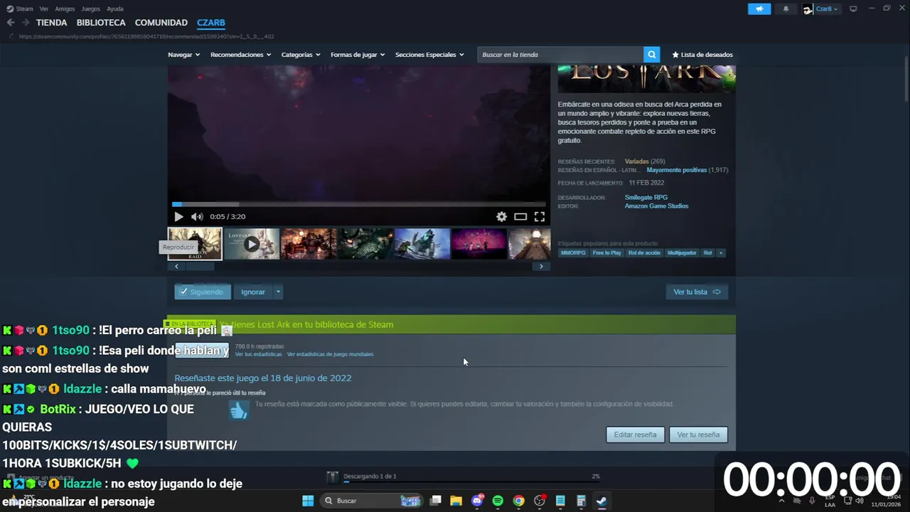
Task: Open Discord from the taskbar
Action: click(477, 501)
